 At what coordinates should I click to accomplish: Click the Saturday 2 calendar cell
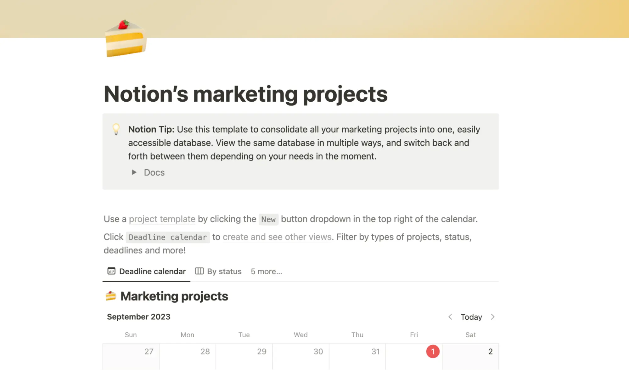coord(470,356)
